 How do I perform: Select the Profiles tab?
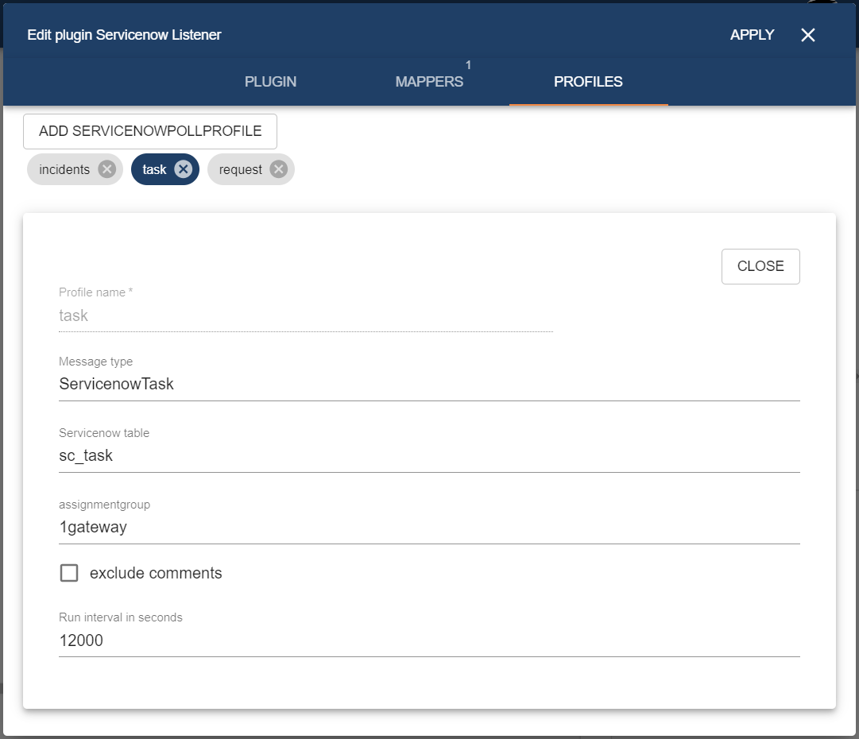(x=588, y=82)
